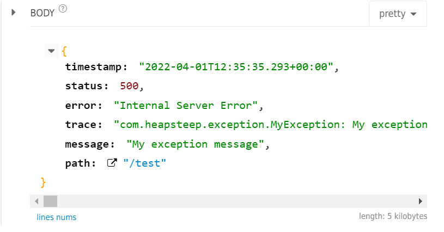Open the external link icon beside path
Viewport: 444px width, 232px height.
(x=112, y=163)
